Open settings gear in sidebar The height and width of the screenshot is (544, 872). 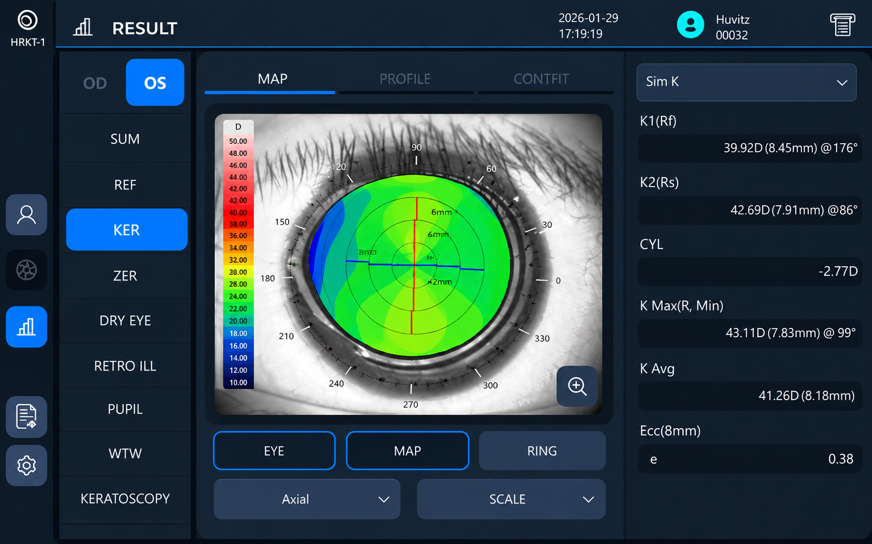click(26, 466)
